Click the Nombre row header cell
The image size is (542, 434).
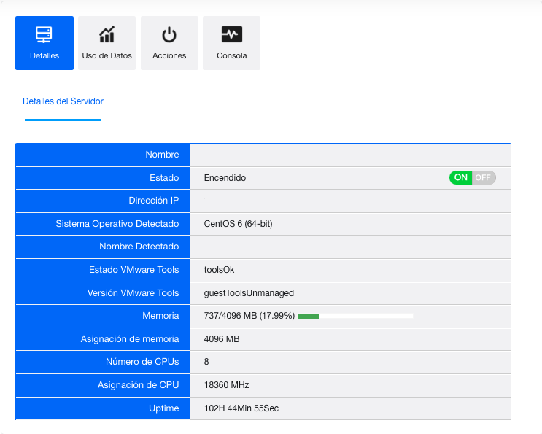pyautogui.click(x=162, y=155)
